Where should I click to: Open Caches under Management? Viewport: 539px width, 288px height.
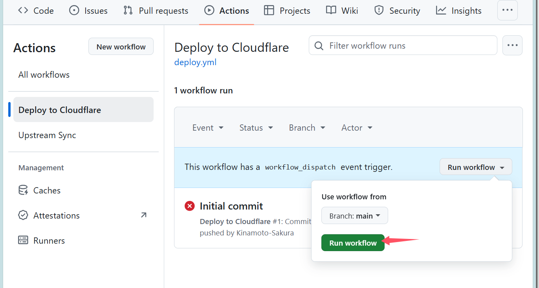click(x=47, y=190)
